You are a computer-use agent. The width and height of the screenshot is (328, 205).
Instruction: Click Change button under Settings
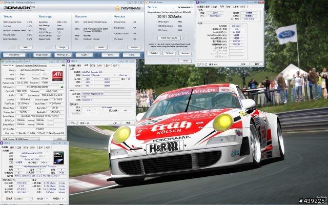pos(62,47)
